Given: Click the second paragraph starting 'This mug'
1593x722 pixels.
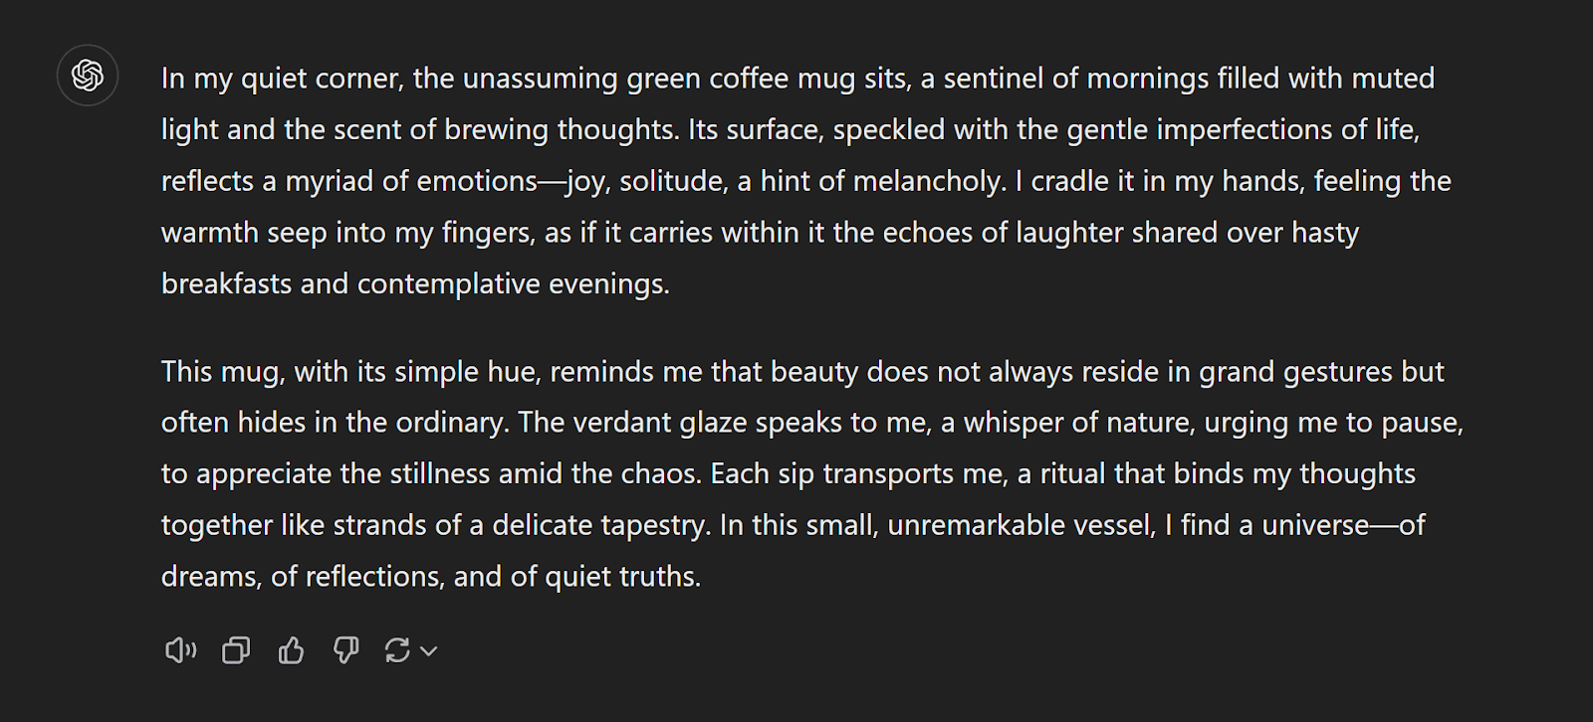Looking at the screenshot, I should (812, 473).
